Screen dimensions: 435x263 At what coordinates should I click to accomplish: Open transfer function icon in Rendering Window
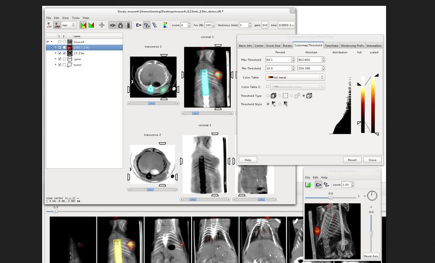(x=308, y=184)
